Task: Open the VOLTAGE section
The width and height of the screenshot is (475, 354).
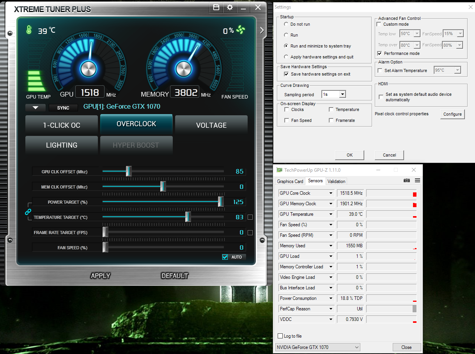Action: 211,125
